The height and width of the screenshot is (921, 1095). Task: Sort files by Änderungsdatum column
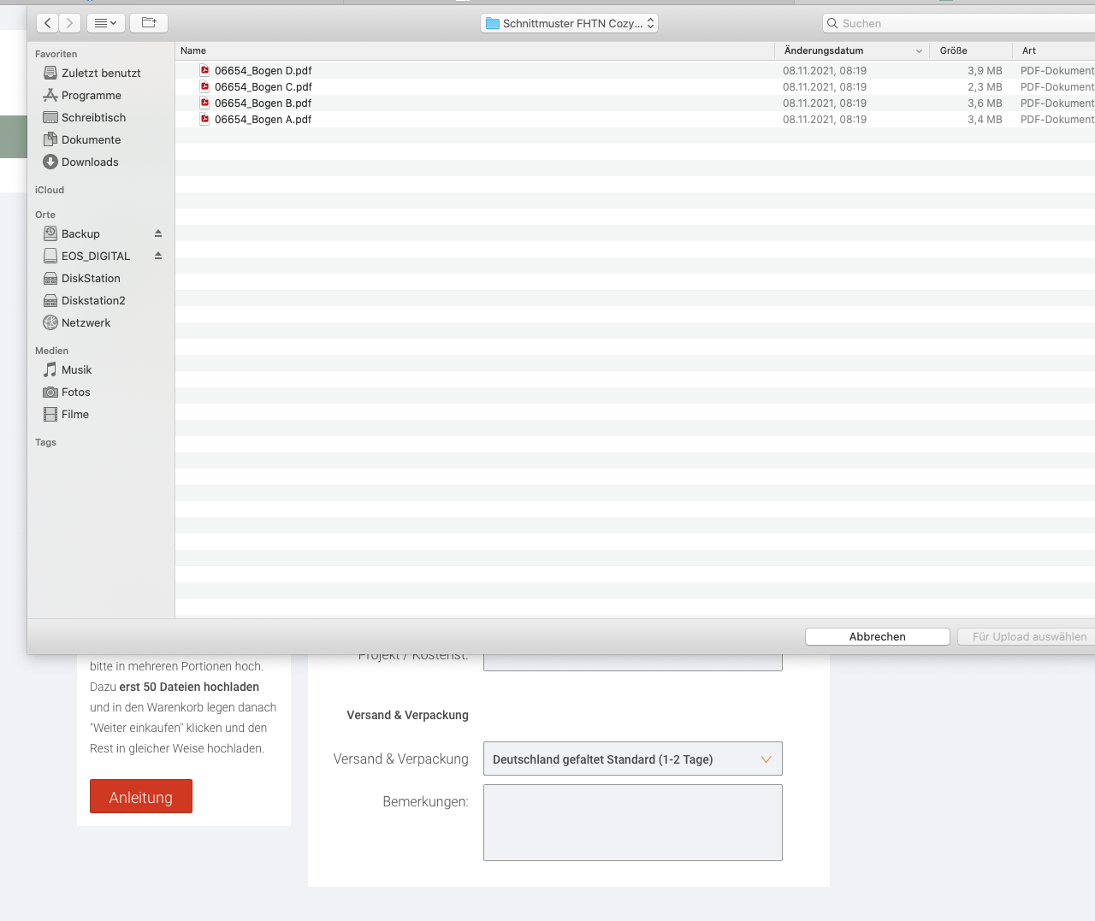pyautogui.click(x=824, y=50)
